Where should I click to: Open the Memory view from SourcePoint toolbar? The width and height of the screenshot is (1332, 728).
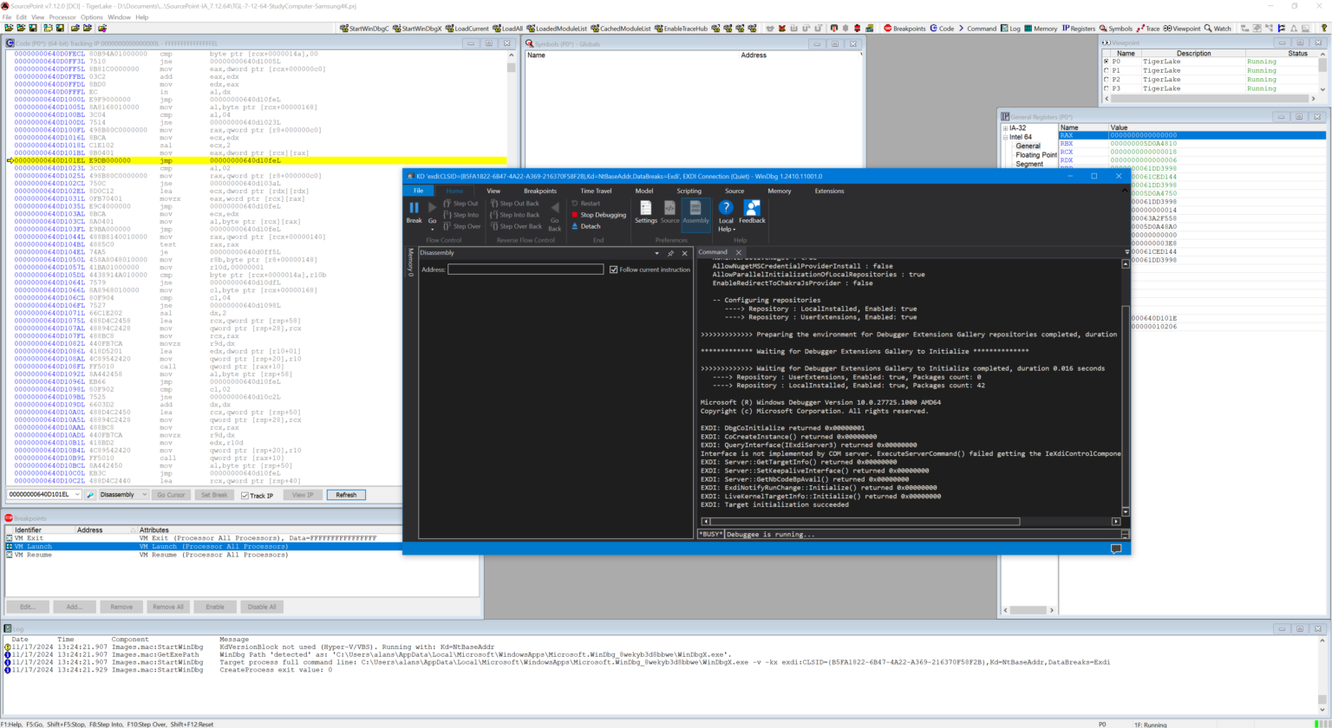[1040, 29]
